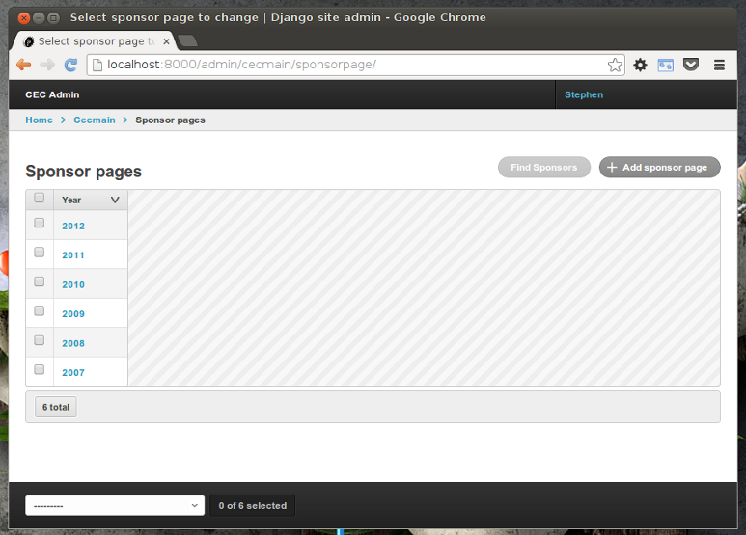Open the 2007 sponsor page link

tap(73, 373)
